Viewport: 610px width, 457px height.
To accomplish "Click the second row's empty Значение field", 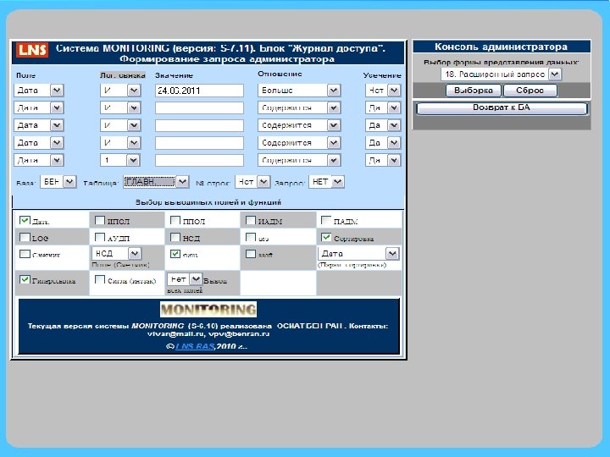I will pyautogui.click(x=199, y=107).
